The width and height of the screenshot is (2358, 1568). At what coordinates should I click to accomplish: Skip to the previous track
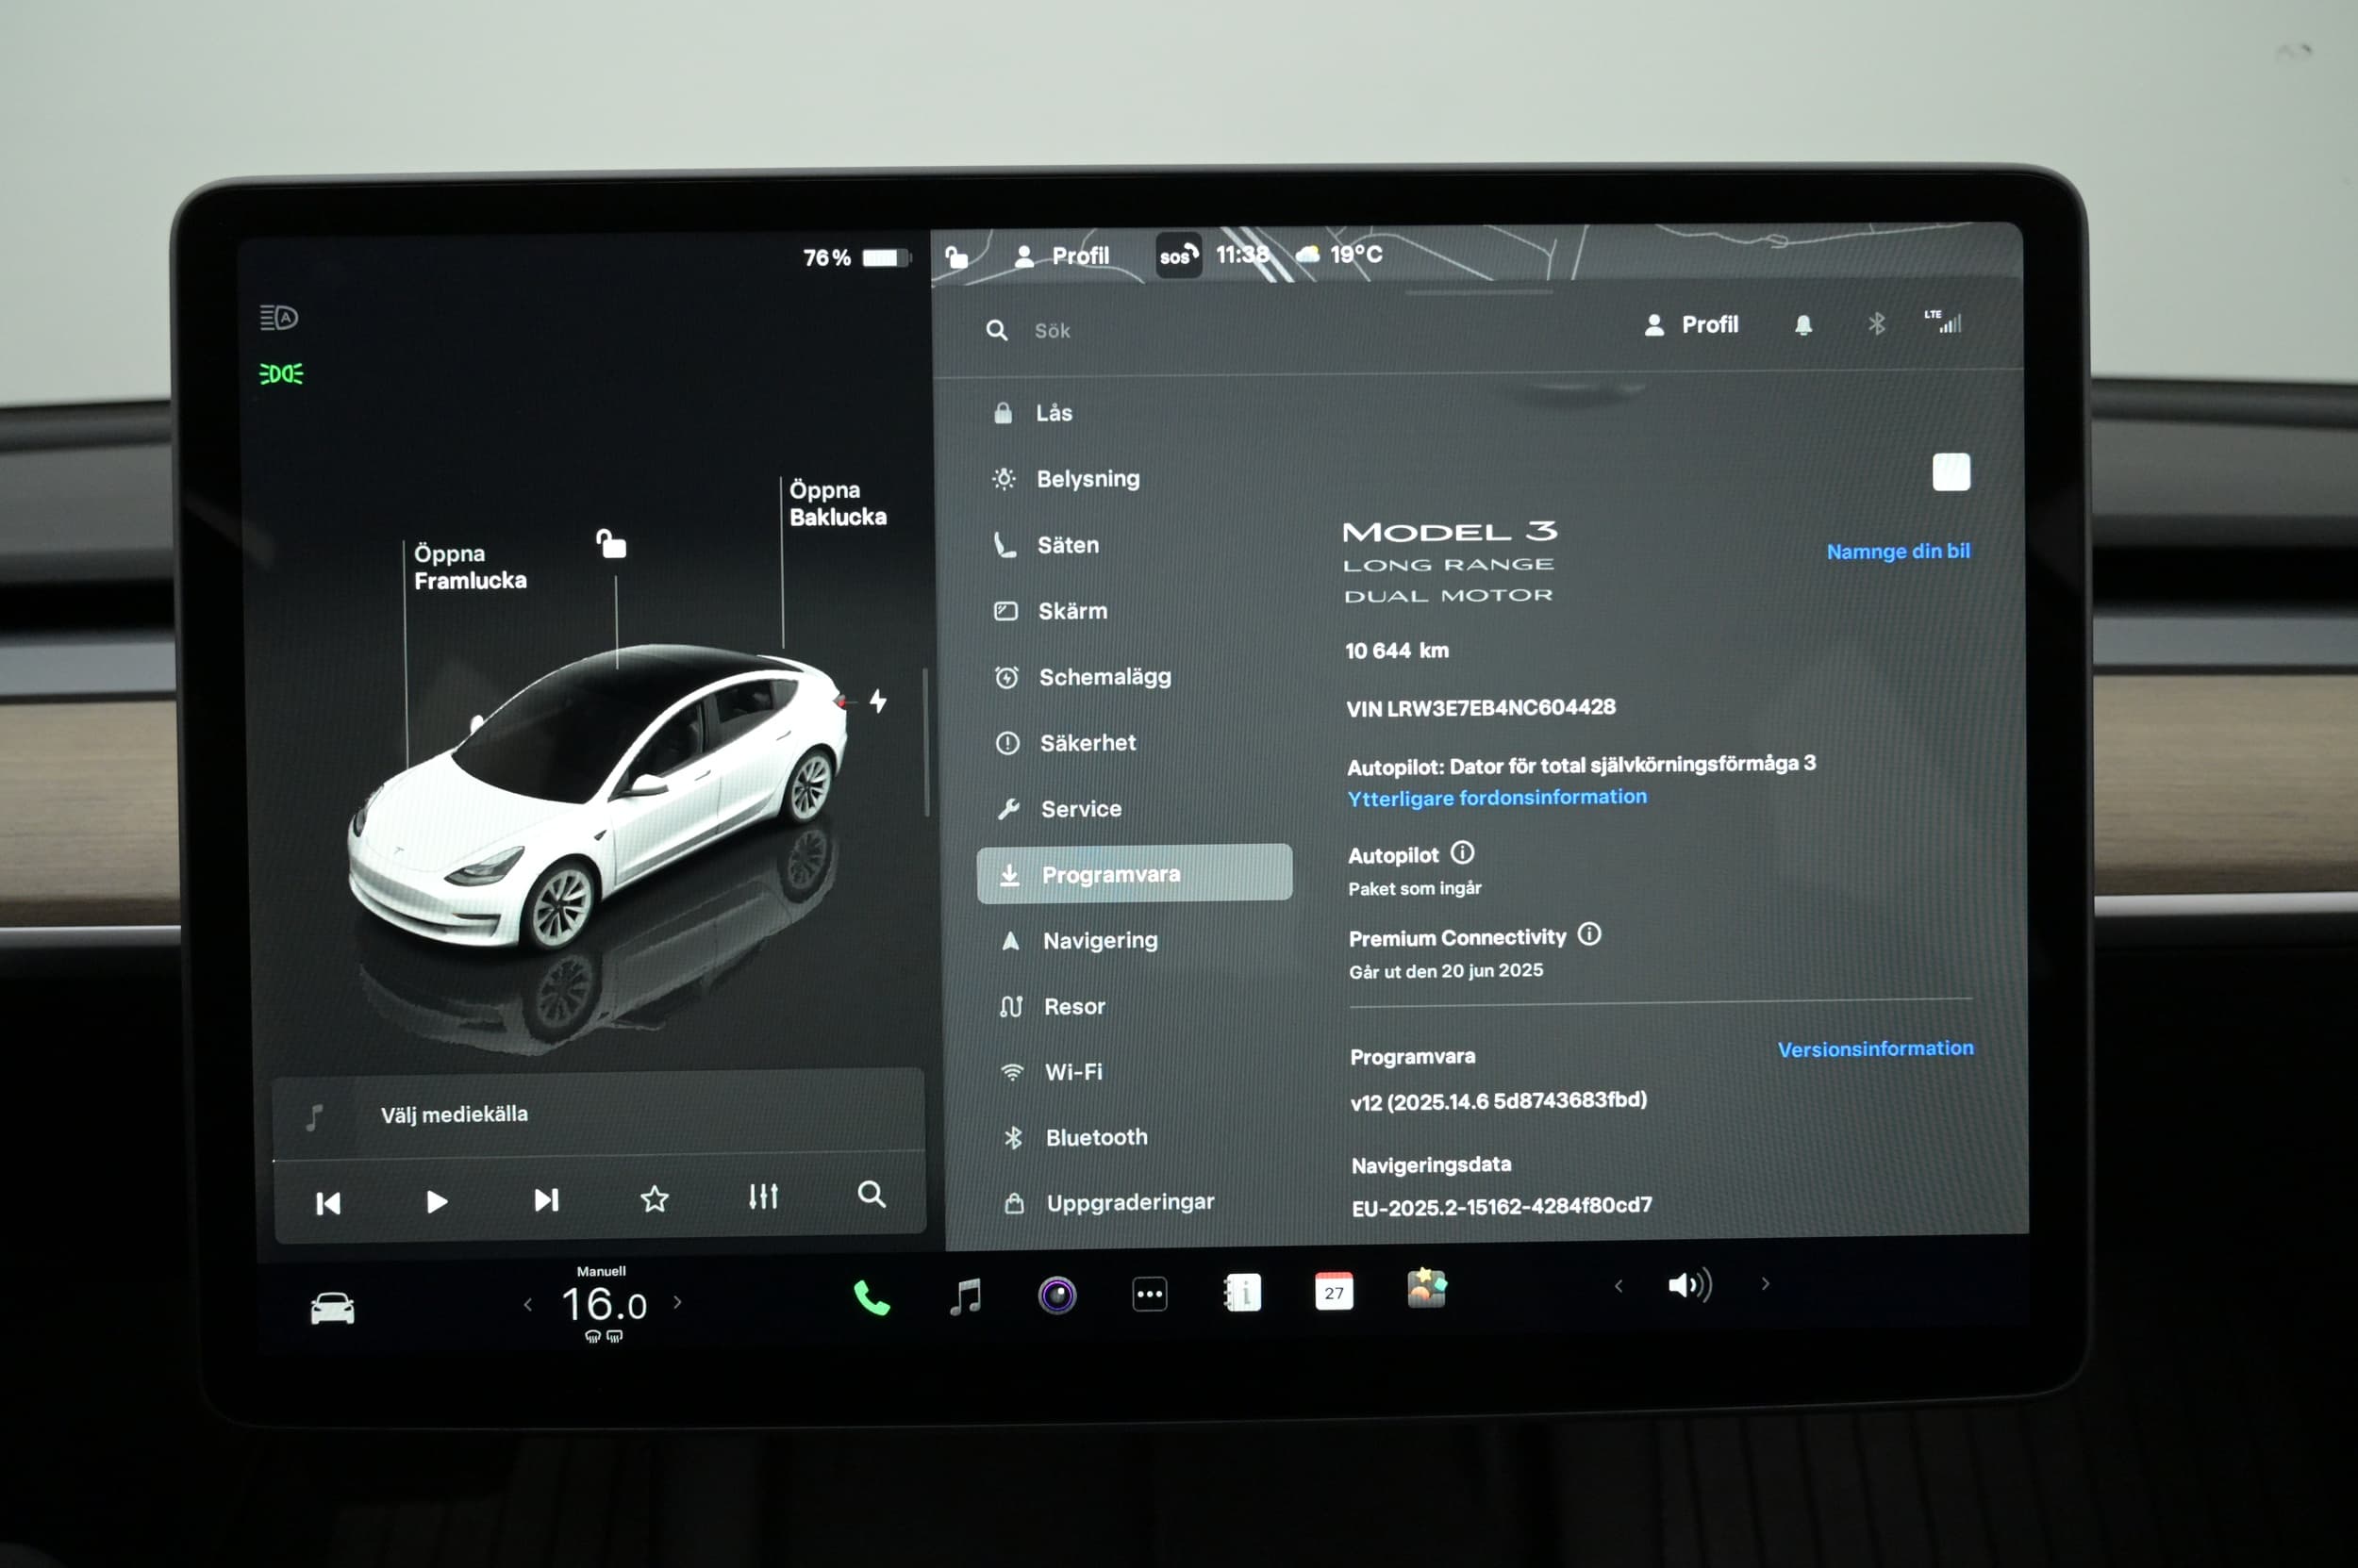[x=328, y=1203]
